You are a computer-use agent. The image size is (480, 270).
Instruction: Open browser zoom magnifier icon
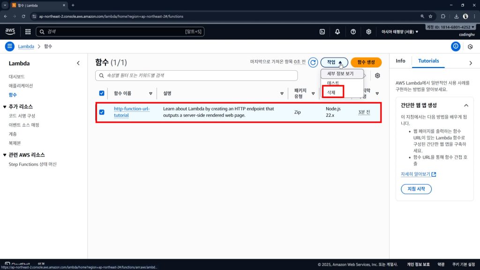point(422,16)
